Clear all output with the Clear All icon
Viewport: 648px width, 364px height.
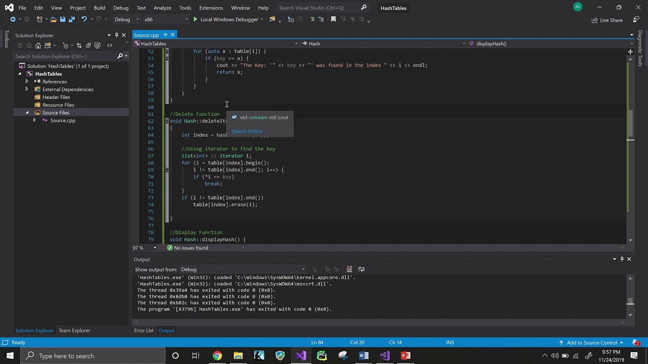[x=349, y=269]
